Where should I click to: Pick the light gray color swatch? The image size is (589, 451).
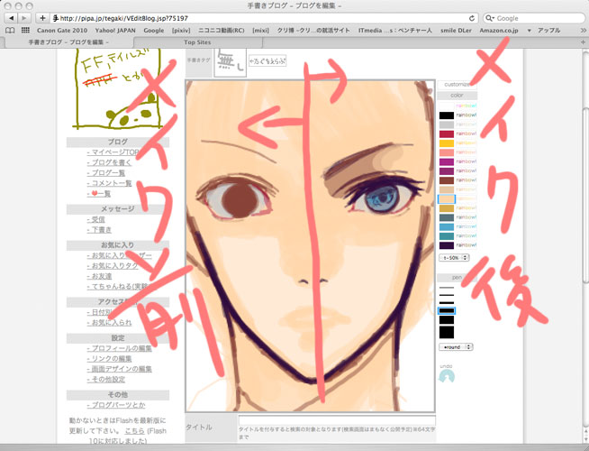pyautogui.click(x=447, y=124)
